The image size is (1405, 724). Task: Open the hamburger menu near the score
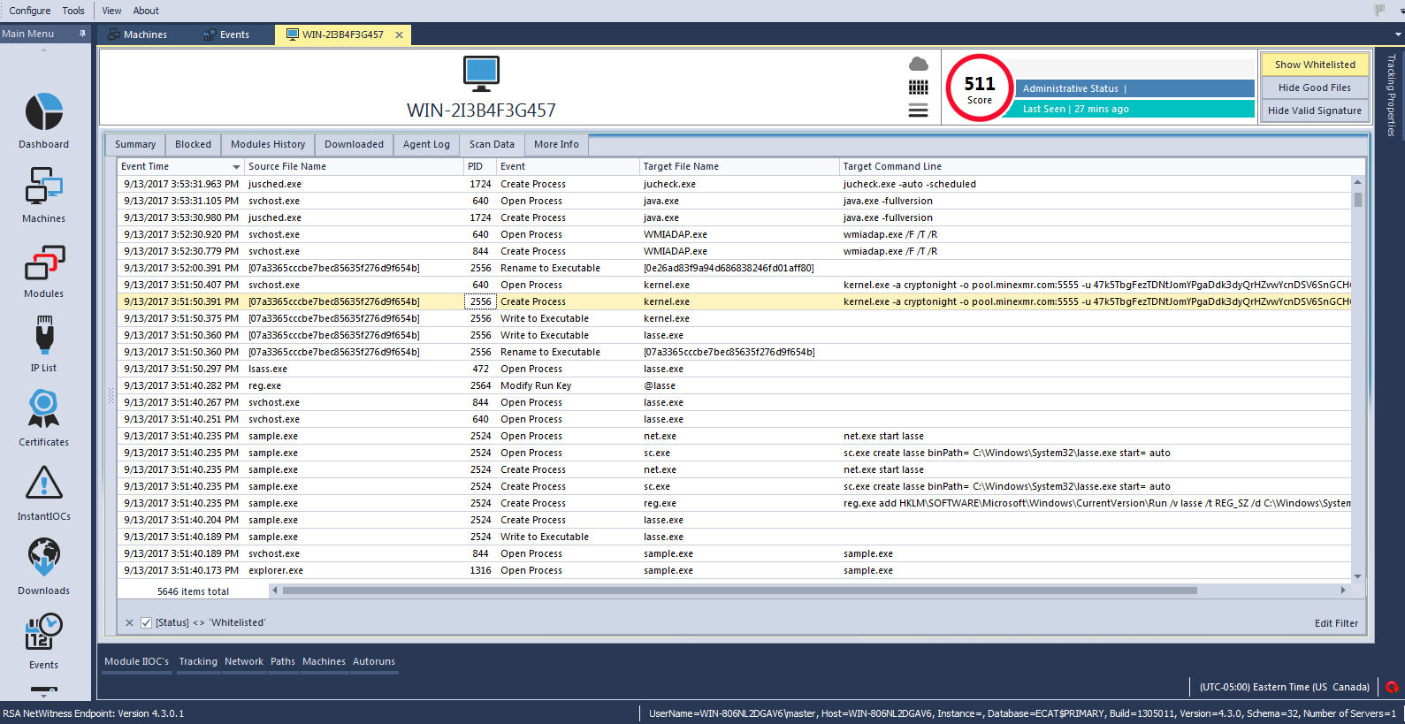pos(919,111)
